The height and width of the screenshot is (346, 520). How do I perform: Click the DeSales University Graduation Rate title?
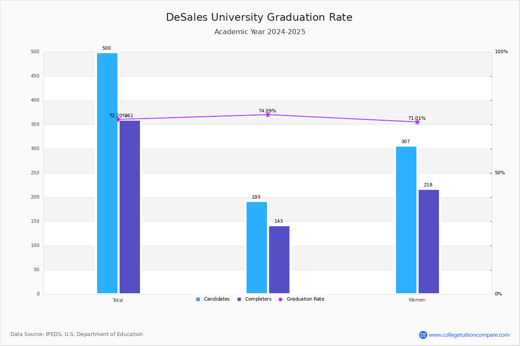tap(259, 18)
